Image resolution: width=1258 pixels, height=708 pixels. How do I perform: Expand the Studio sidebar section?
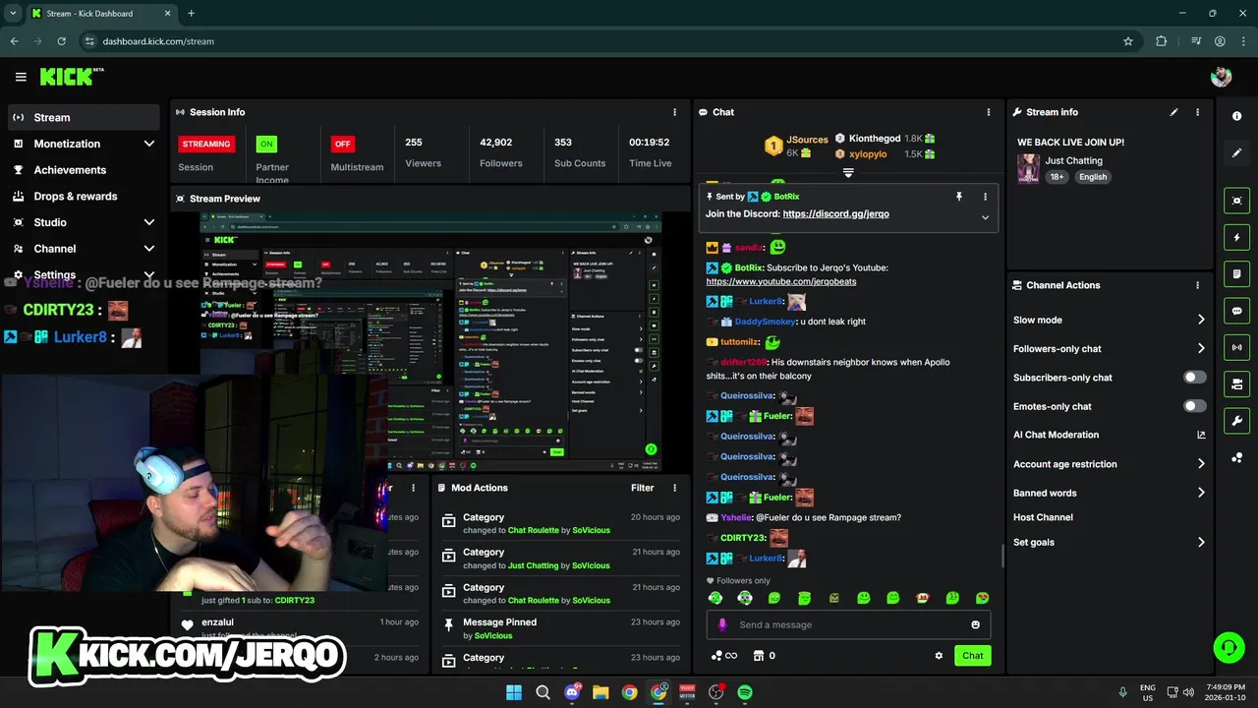click(x=149, y=222)
